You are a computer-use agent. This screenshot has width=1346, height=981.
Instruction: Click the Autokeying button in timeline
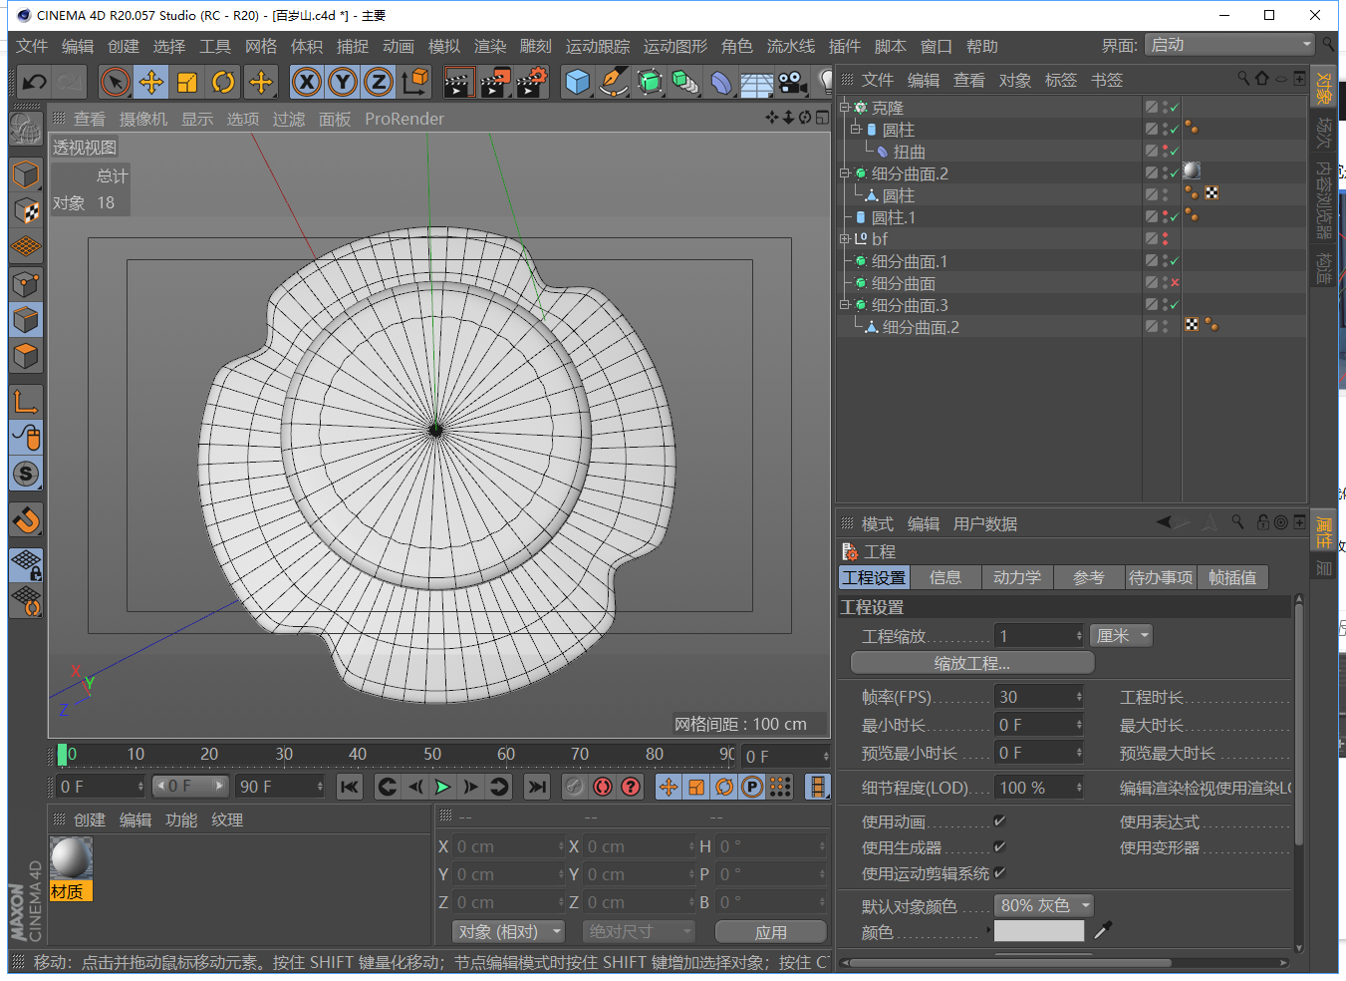[602, 787]
